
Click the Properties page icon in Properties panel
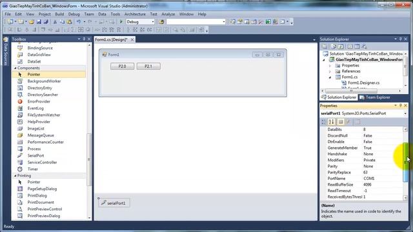point(358,122)
